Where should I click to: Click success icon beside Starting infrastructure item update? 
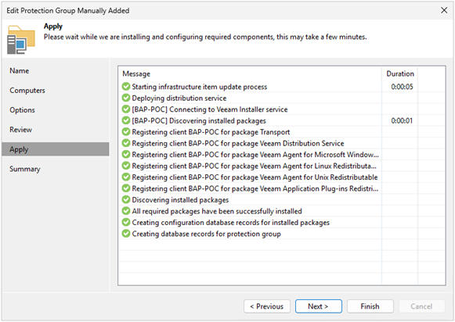pyautogui.click(x=126, y=86)
